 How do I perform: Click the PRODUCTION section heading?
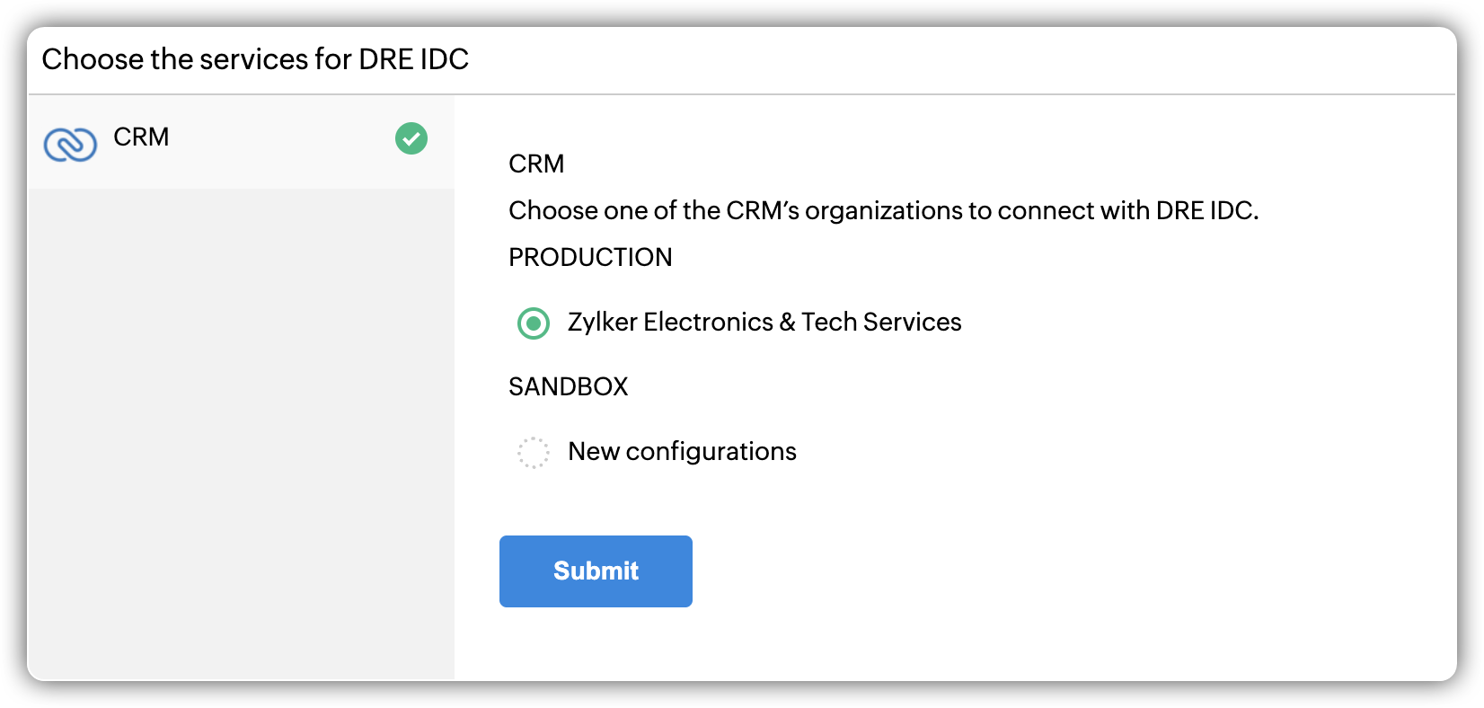[590, 258]
